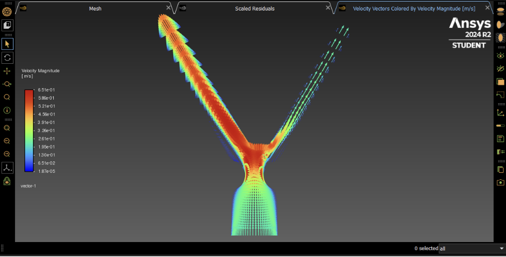506x257 pixels.
Task: Activate the rotate view tool
Action: pyautogui.click(x=7, y=58)
